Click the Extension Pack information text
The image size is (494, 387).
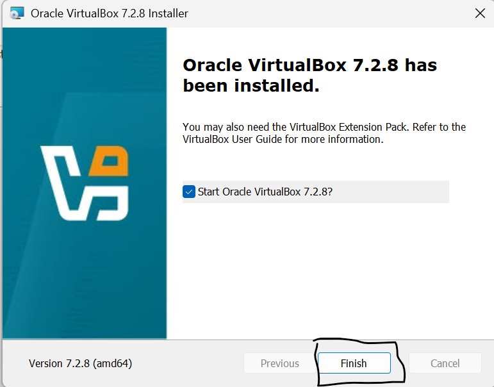[x=324, y=133]
